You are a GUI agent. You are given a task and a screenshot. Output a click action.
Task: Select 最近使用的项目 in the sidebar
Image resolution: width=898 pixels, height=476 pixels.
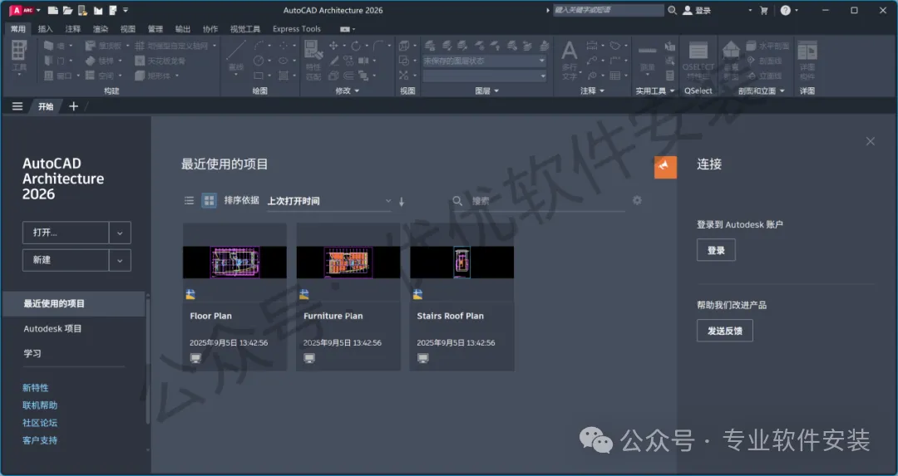click(74, 304)
